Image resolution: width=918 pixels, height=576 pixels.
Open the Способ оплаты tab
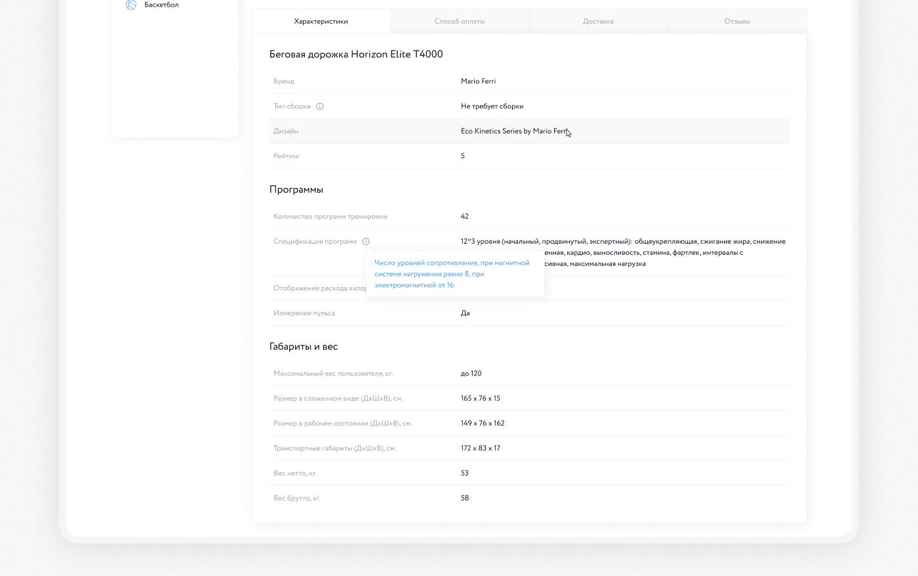[460, 22]
